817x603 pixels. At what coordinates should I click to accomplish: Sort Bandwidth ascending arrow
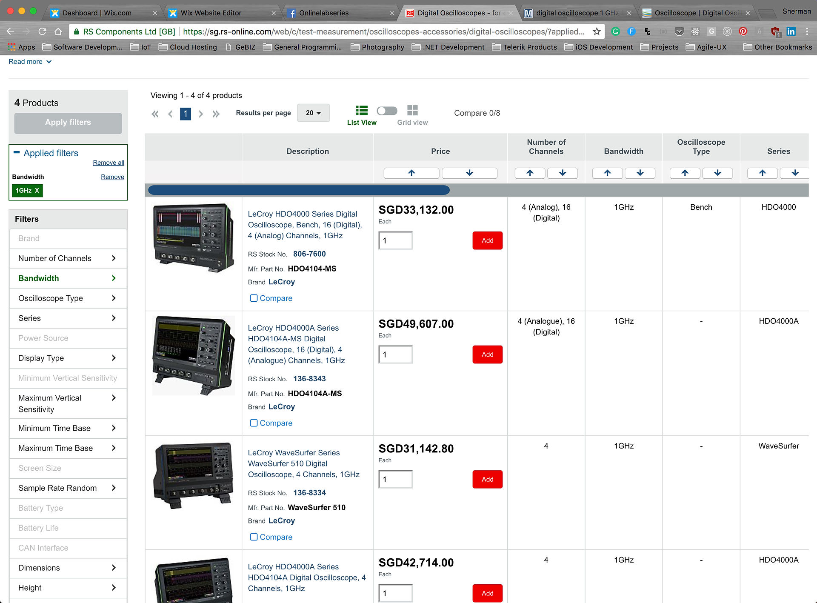pyautogui.click(x=607, y=173)
